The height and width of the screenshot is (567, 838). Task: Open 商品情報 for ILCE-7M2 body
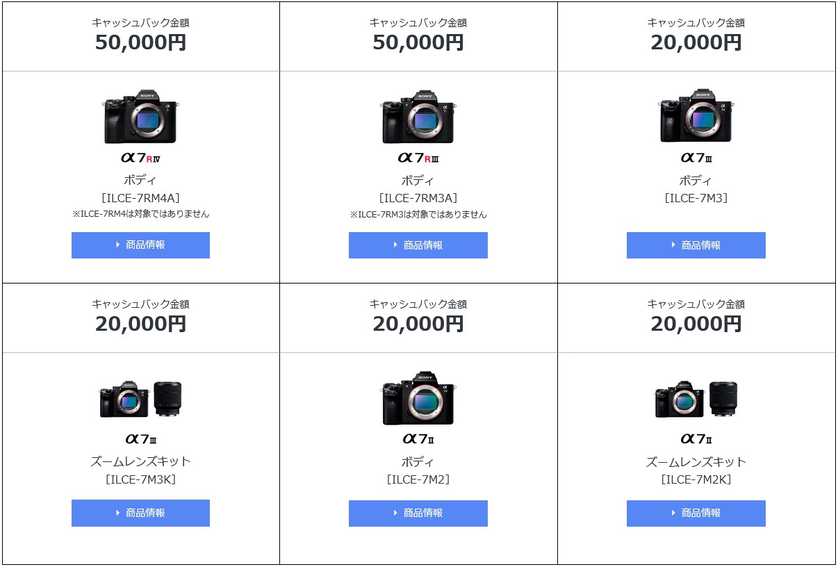click(418, 513)
